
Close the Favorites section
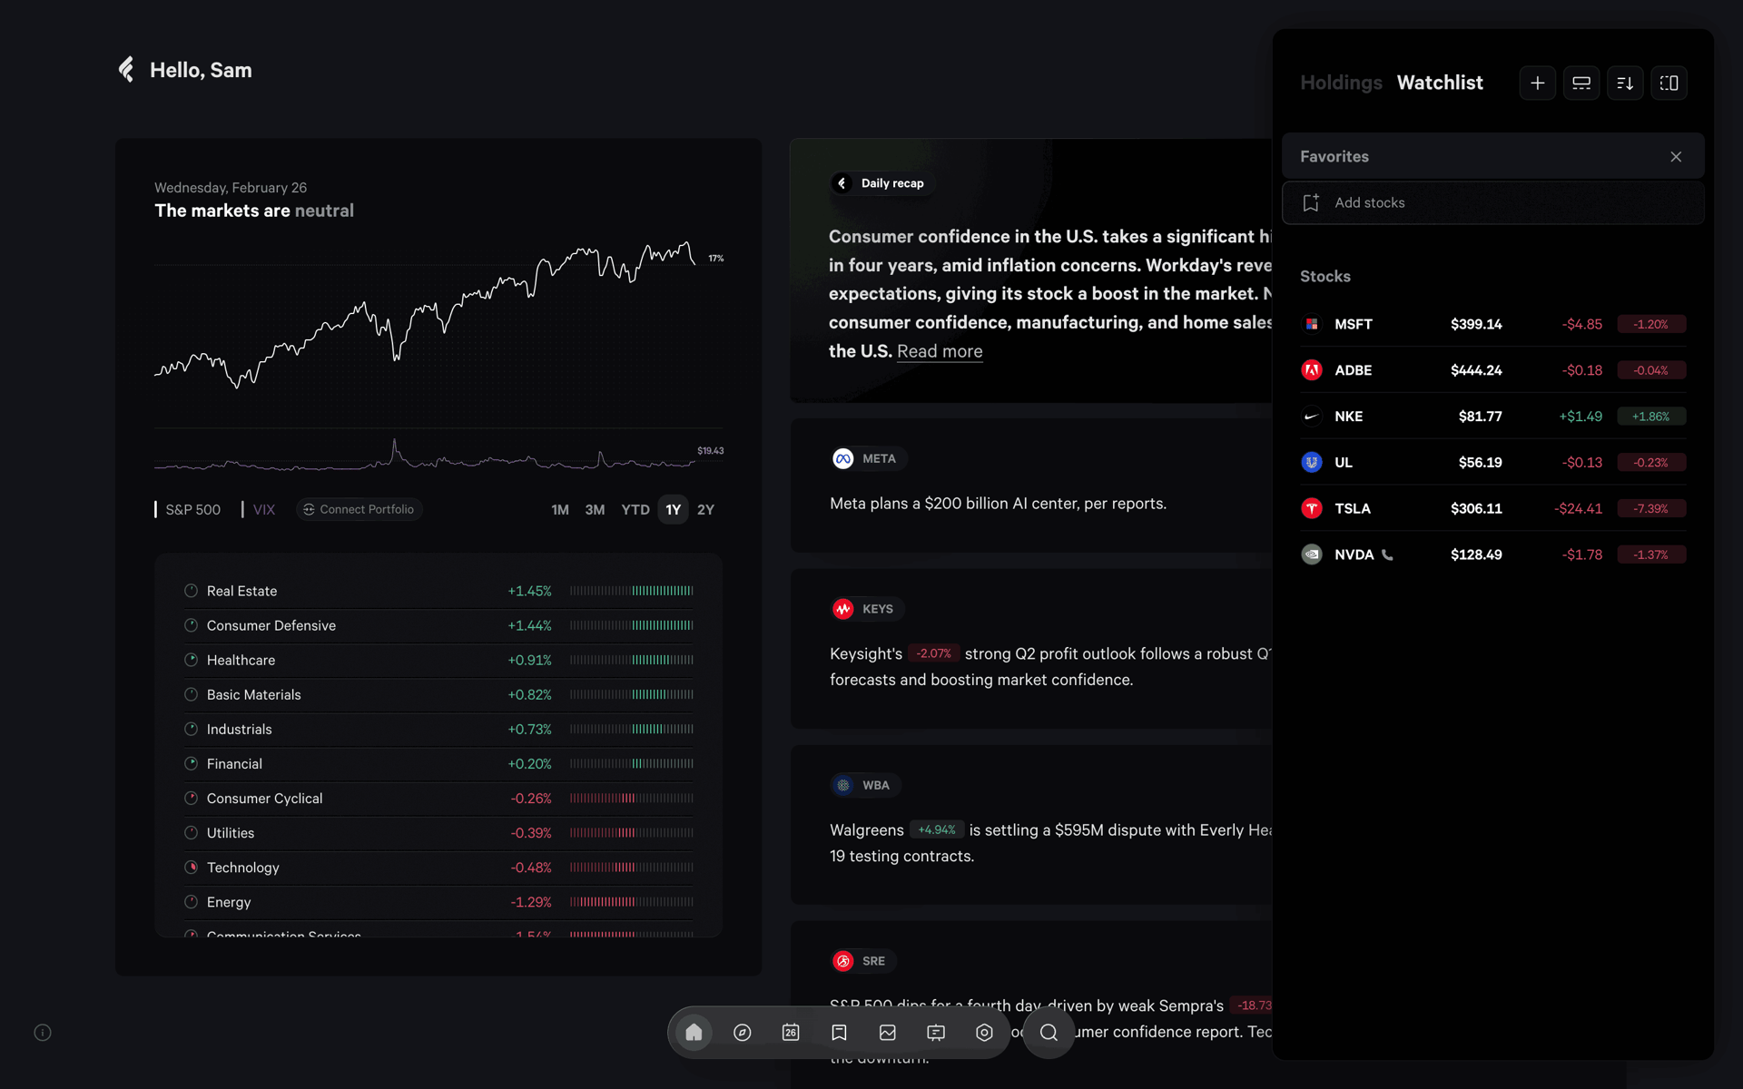point(1676,157)
